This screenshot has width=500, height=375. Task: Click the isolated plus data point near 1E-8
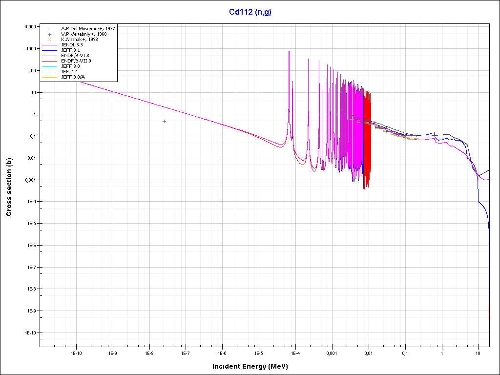(x=164, y=121)
